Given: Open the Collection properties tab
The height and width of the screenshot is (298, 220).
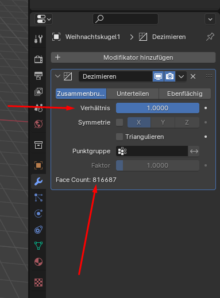Looking at the screenshot, I should [38, 145].
